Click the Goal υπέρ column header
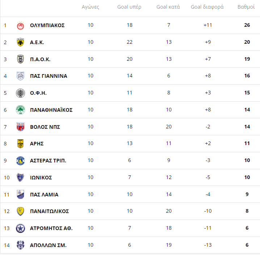 tap(129, 7)
